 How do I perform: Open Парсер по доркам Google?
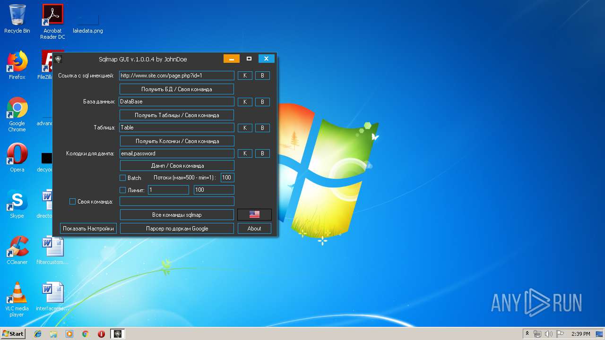click(177, 229)
